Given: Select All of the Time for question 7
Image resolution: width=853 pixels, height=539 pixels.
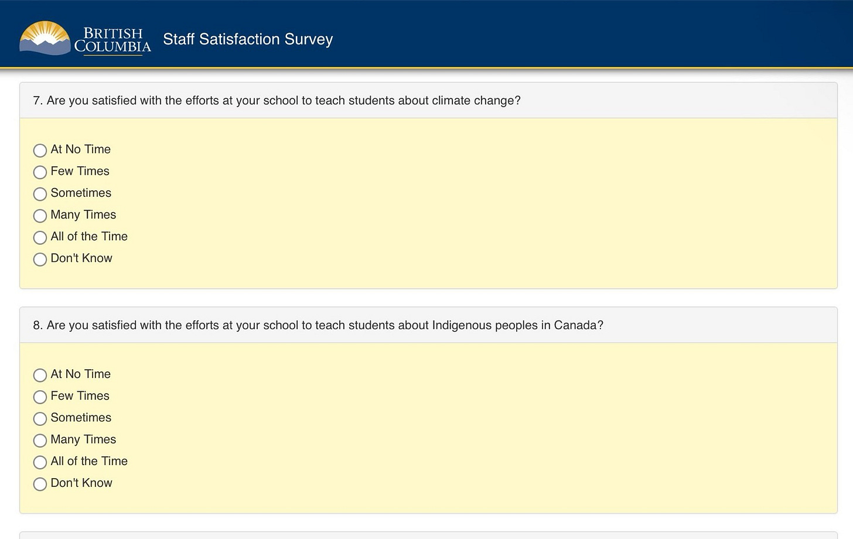Looking at the screenshot, I should pyautogui.click(x=40, y=237).
